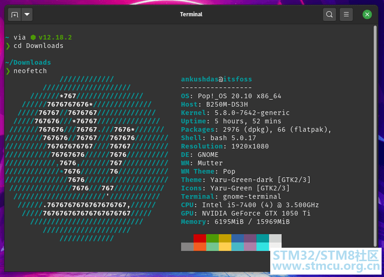Click the 'DE: GNOME' line
Viewport: 384px width, 277px height.
click(x=200, y=155)
